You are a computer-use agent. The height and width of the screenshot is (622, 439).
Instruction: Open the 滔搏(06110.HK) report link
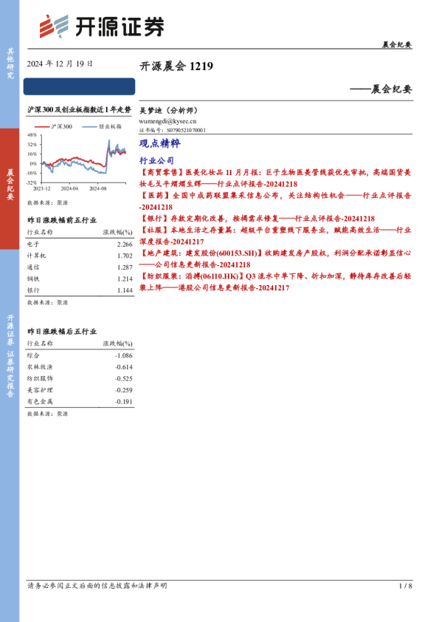pos(275,281)
